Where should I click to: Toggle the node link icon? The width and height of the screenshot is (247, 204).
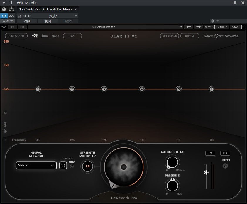point(35,36)
